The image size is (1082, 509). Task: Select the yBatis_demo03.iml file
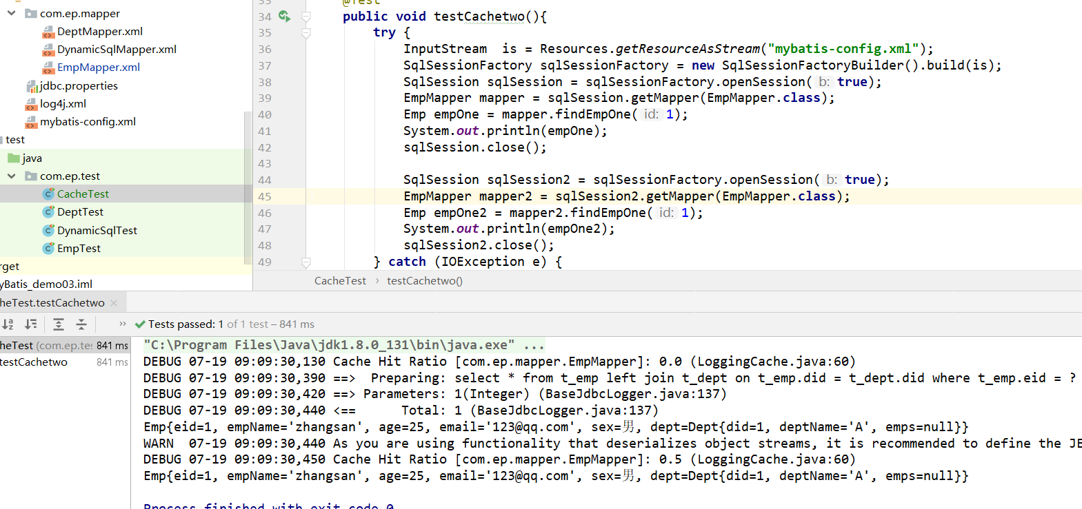point(46,284)
